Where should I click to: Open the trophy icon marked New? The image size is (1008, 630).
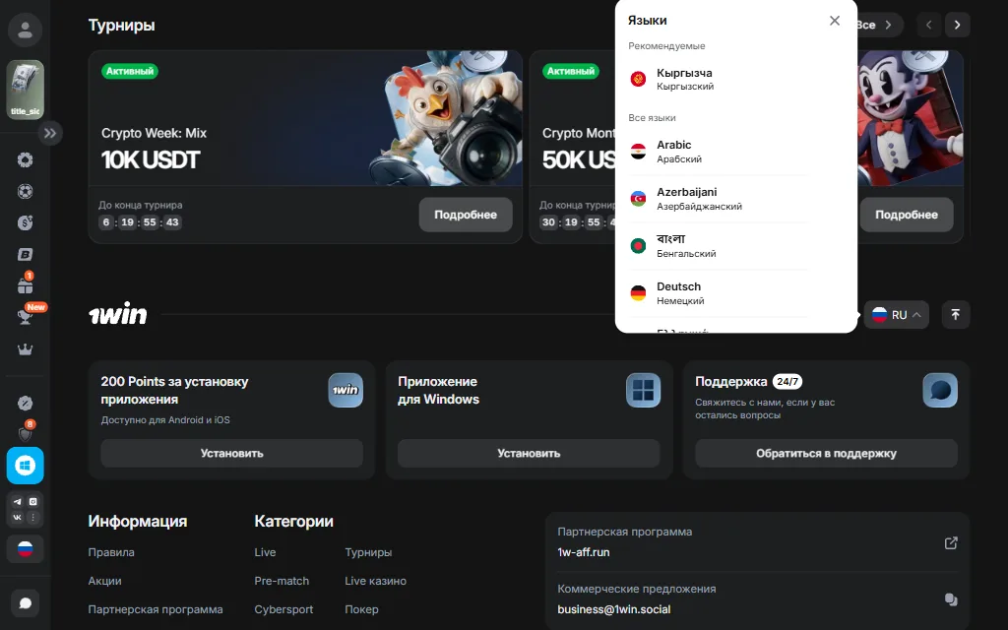tap(25, 316)
